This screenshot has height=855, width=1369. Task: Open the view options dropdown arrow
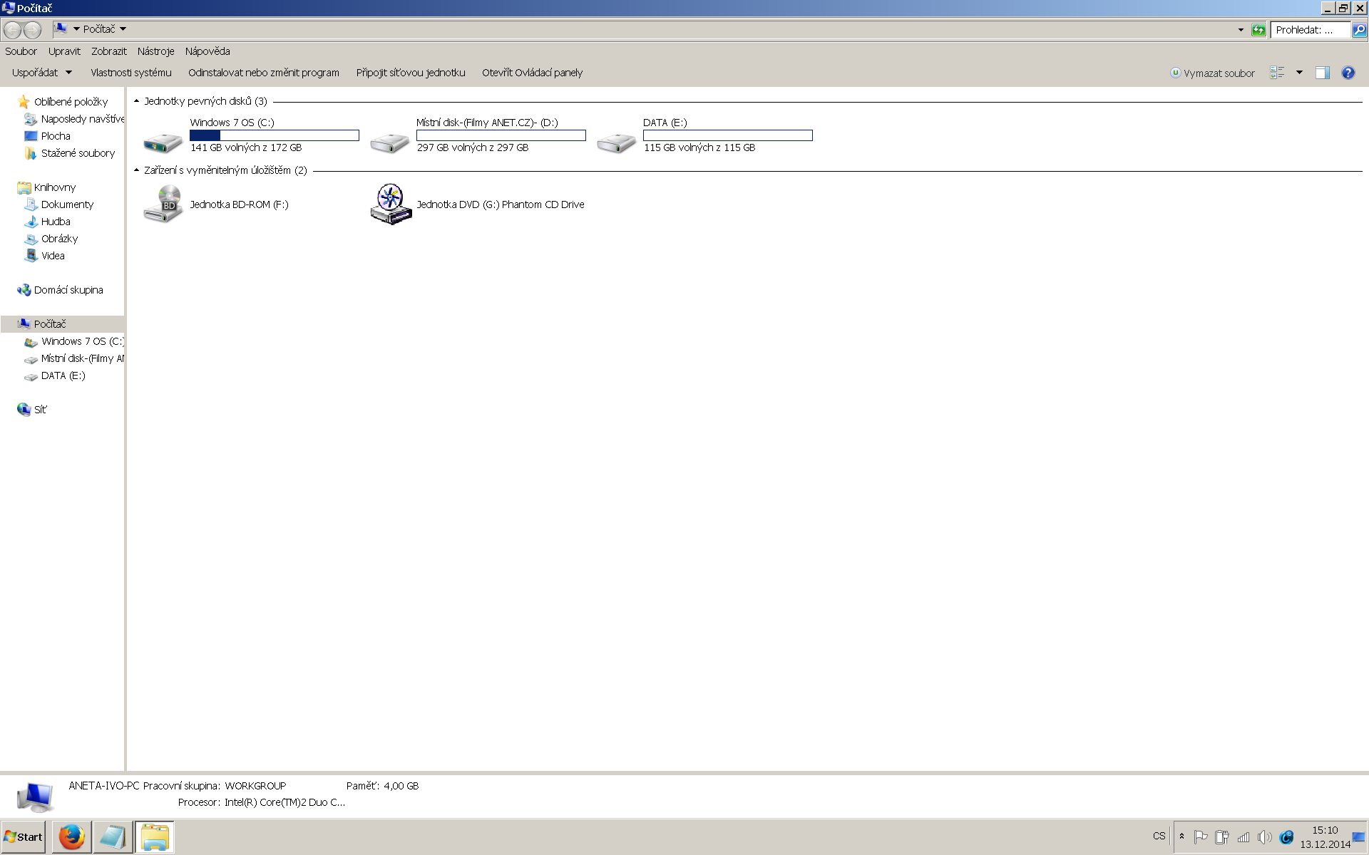[x=1299, y=73]
